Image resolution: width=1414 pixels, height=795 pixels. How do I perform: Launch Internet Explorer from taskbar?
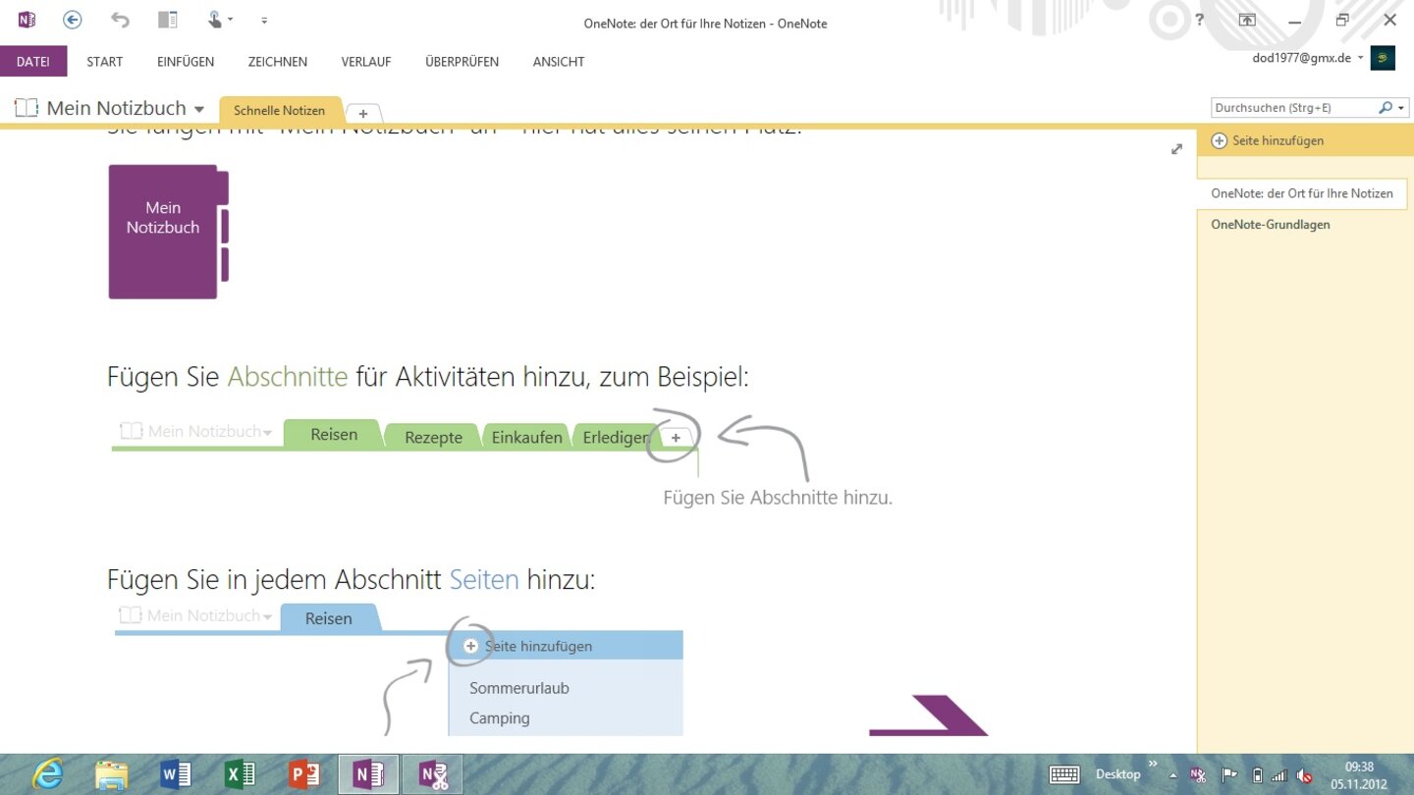click(46, 774)
